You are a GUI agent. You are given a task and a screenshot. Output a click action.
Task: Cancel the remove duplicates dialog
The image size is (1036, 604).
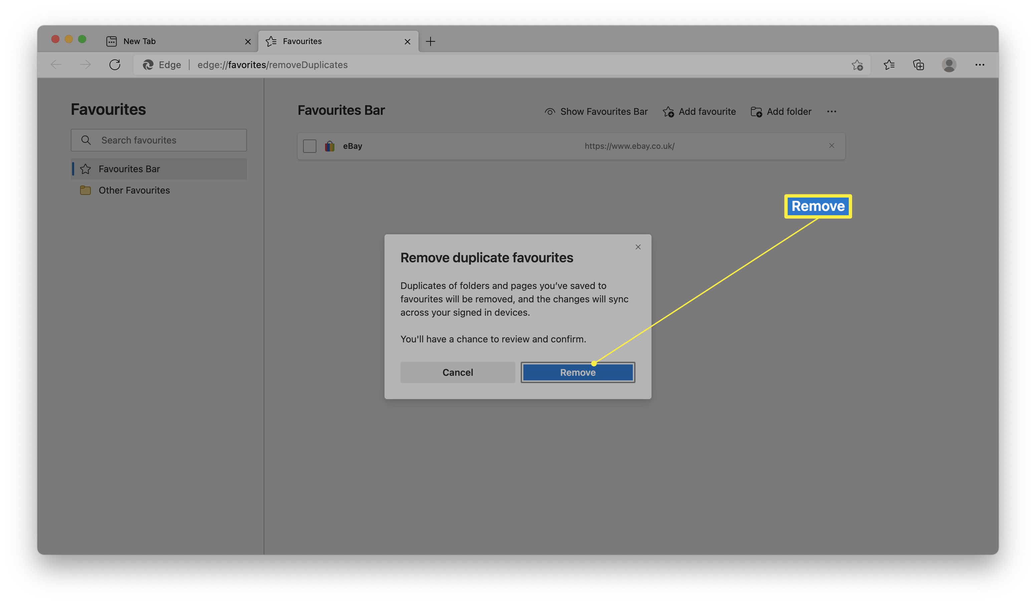(458, 372)
